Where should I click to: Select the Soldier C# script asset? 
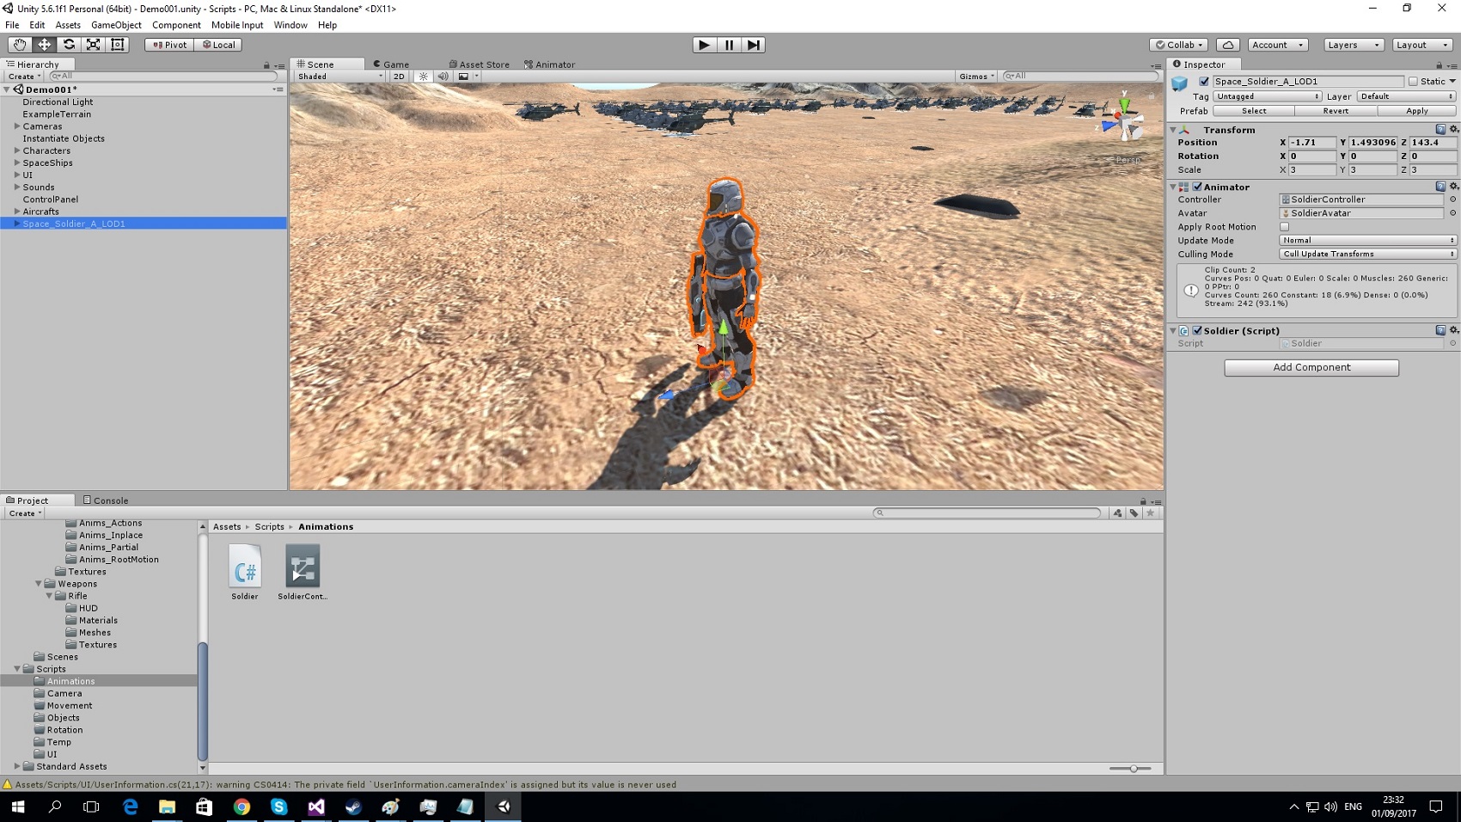(244, 573)
